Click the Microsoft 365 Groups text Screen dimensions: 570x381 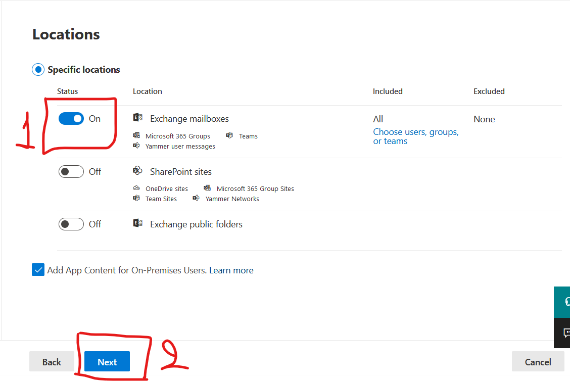tap(178, 136)
